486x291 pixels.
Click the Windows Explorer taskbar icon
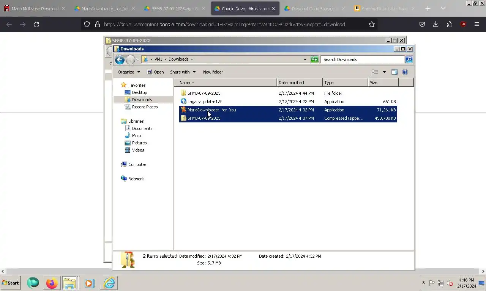click(x=70, y=283)
